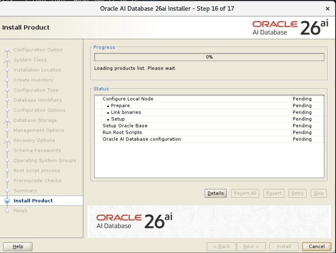
Task: Select Installation Location step
Action: tap(37, 70)
